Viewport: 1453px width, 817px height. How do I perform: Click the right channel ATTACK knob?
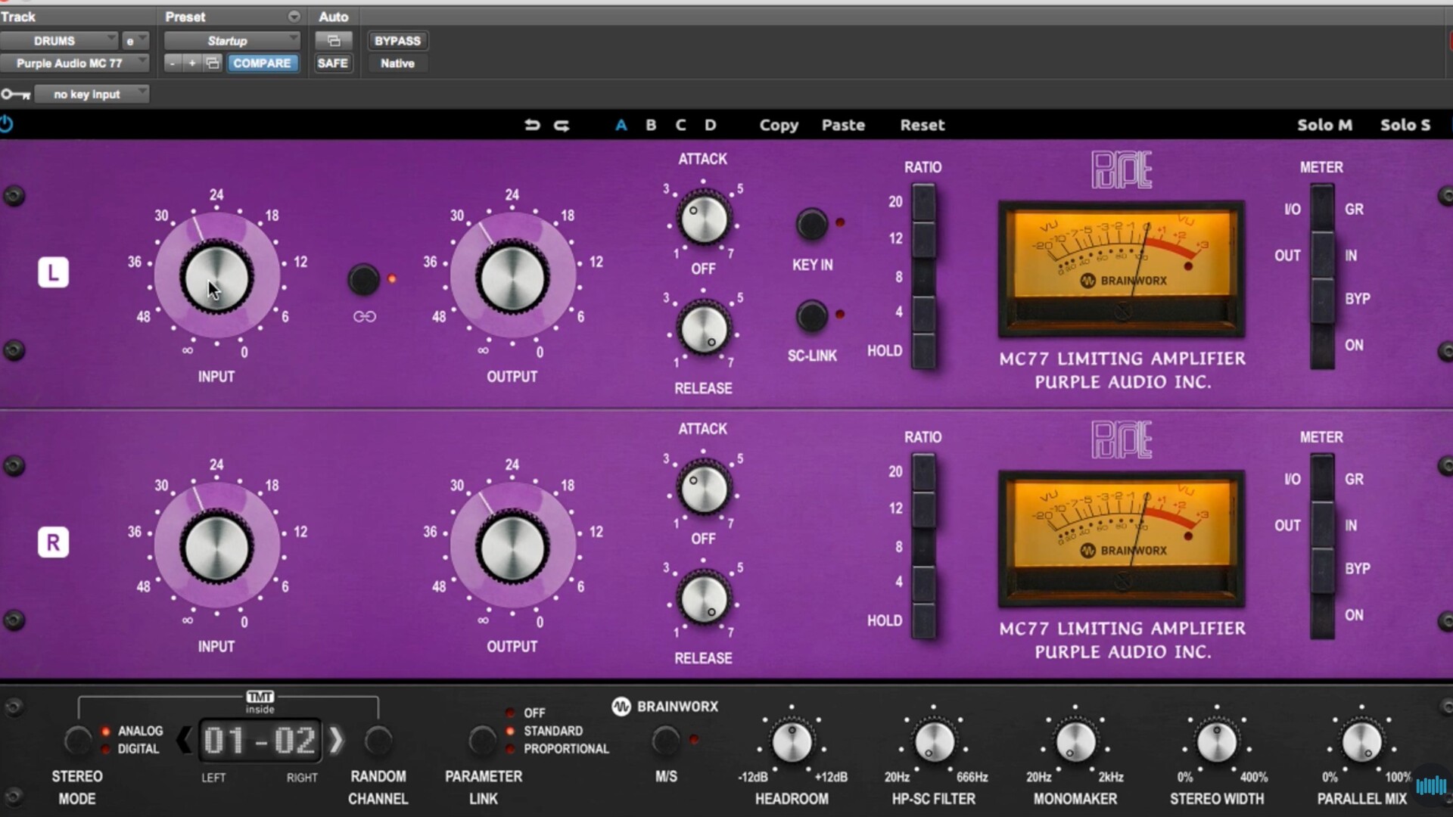click(x=704, y=489)
